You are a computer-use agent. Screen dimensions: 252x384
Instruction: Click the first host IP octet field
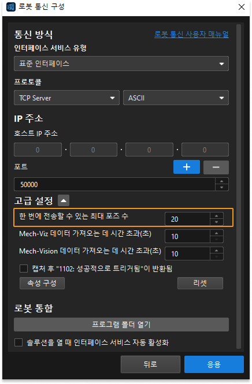[x=38, y=150]
